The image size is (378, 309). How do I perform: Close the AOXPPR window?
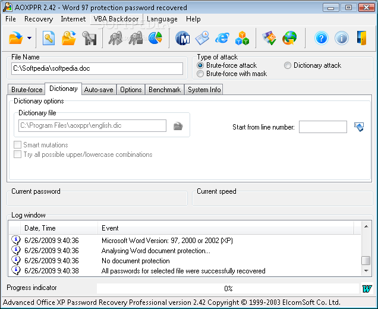click(x=366, y=8)
